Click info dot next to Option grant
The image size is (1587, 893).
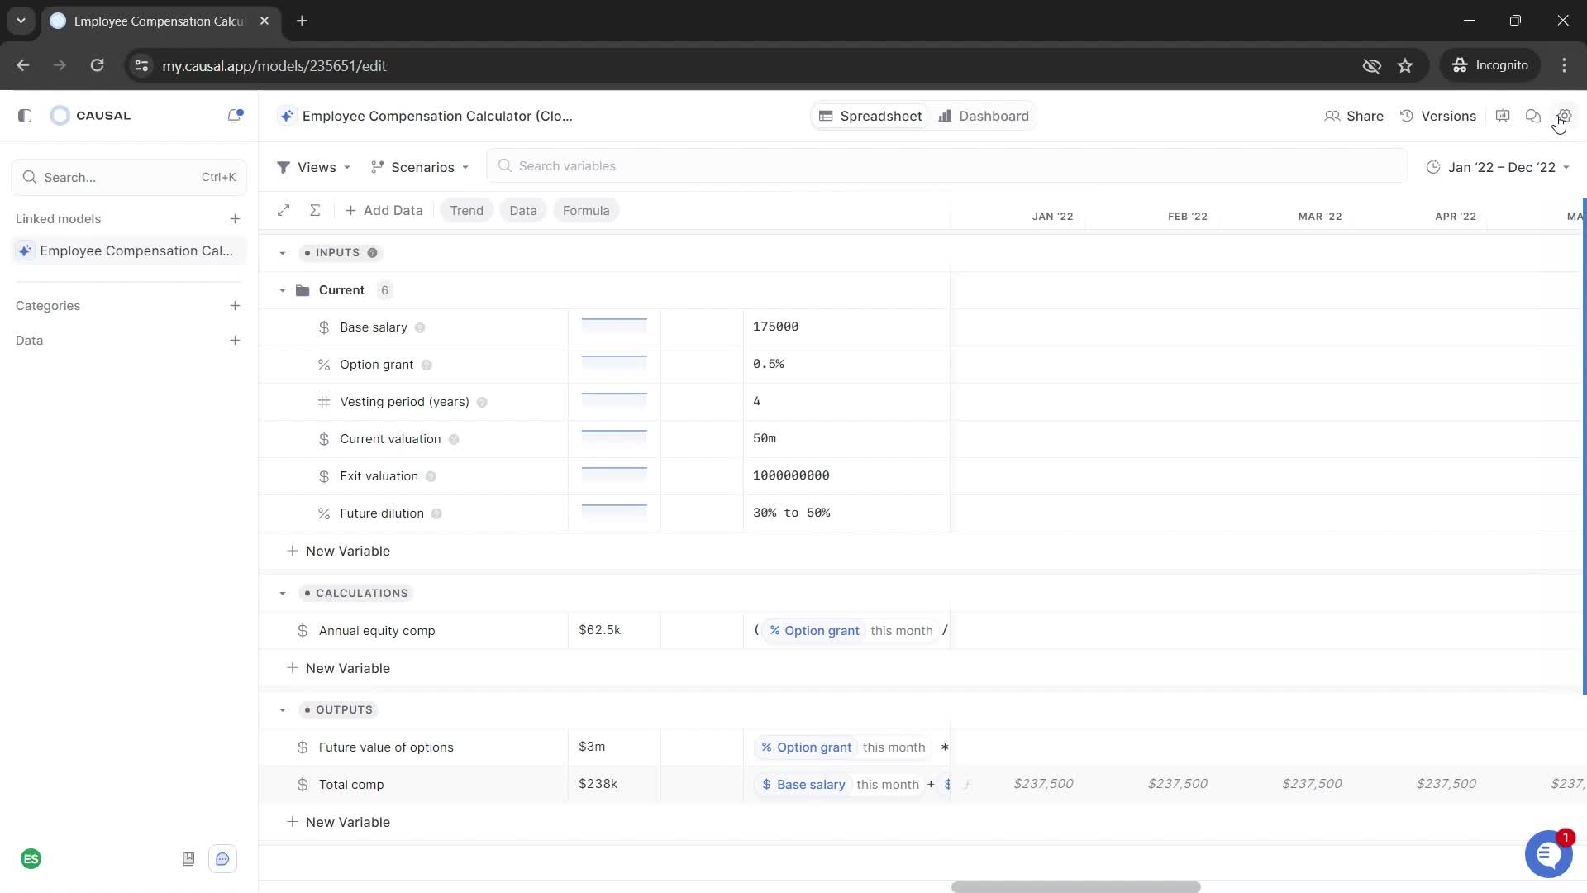427,365
